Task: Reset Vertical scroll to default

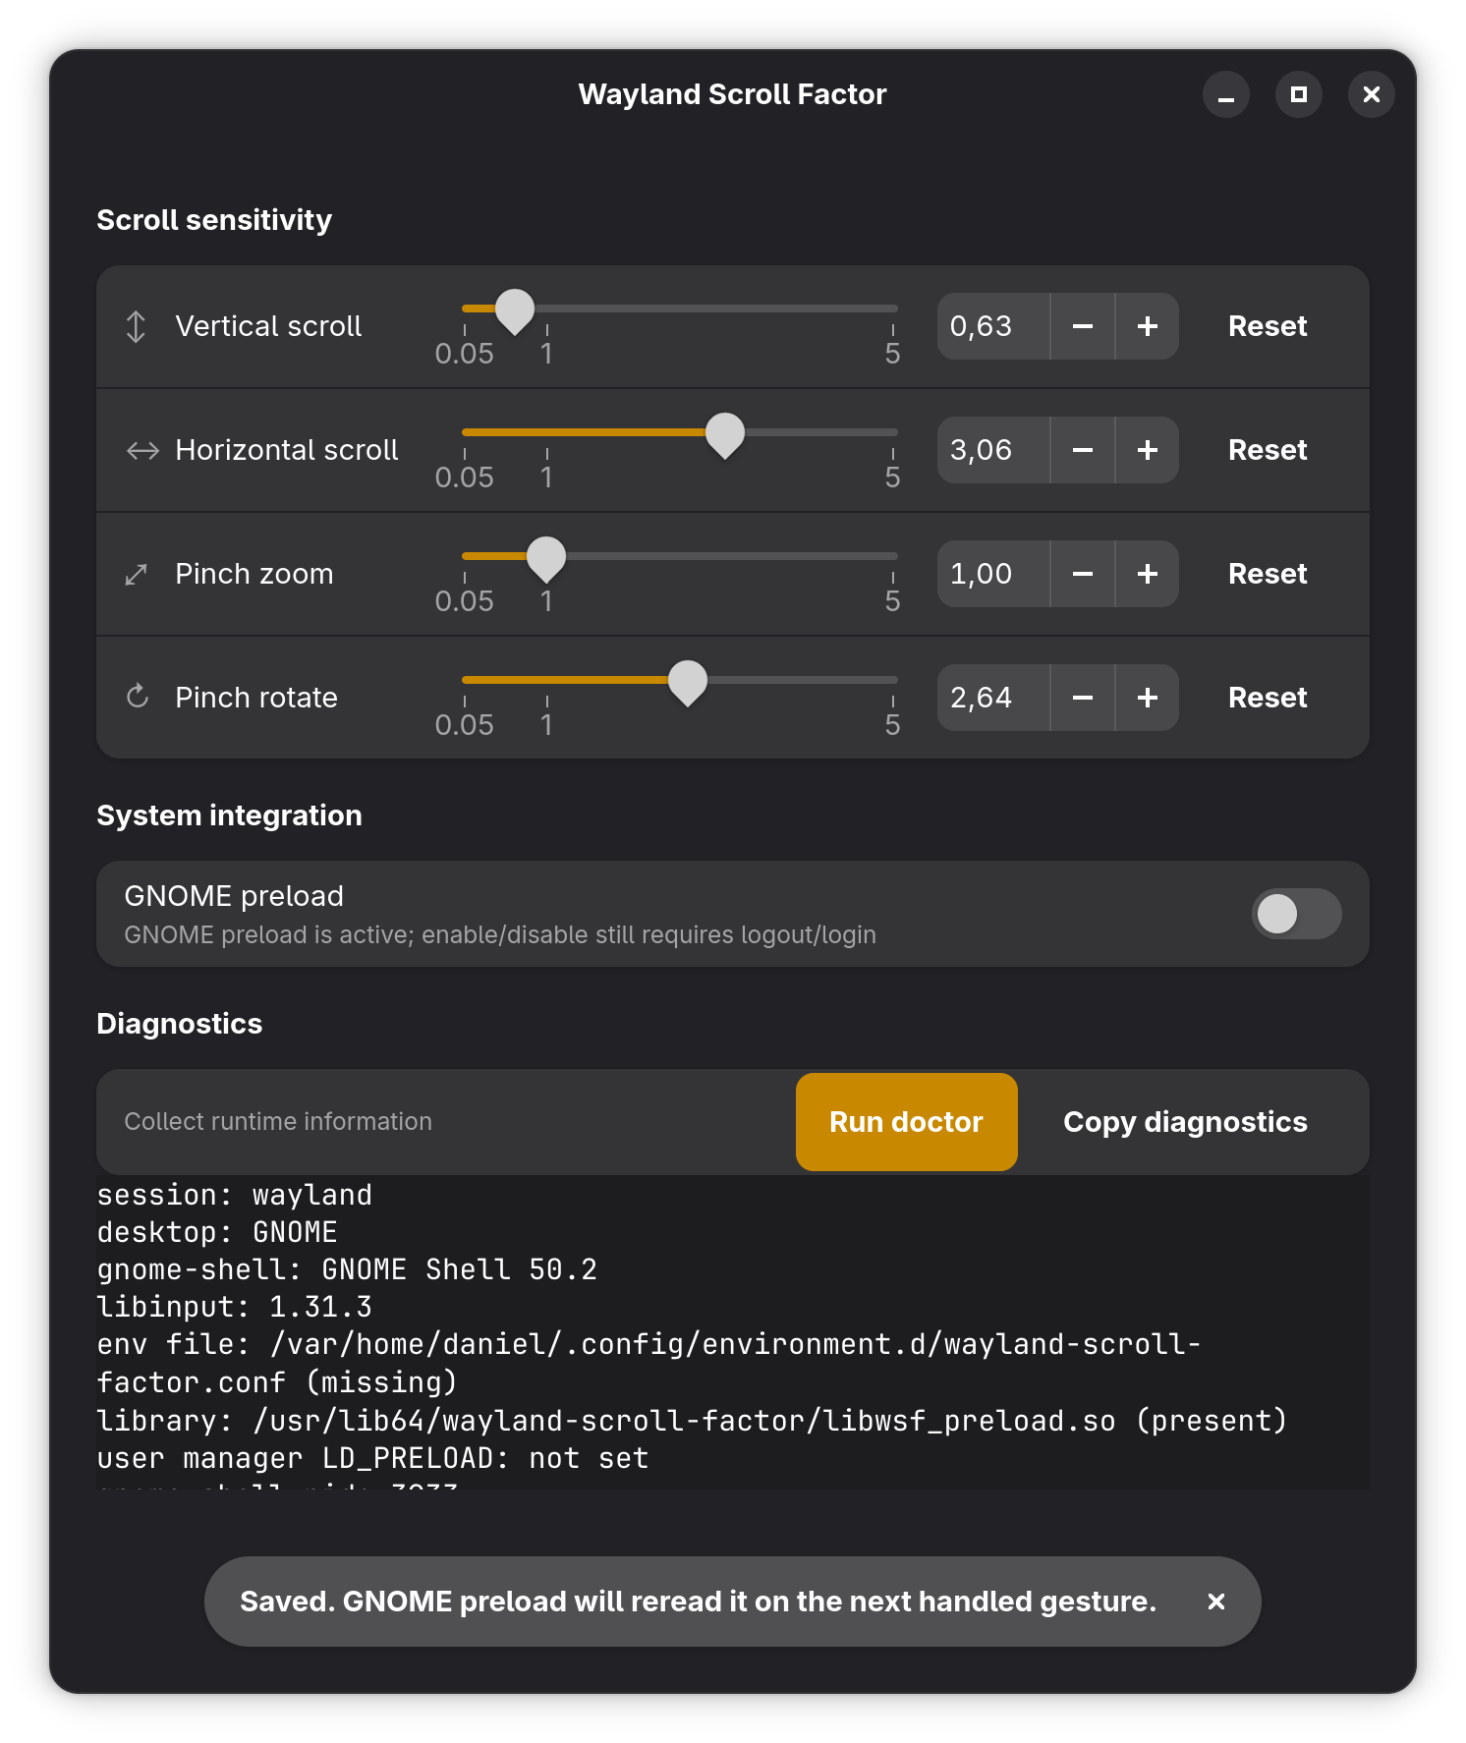Action: coord(1268,326)
